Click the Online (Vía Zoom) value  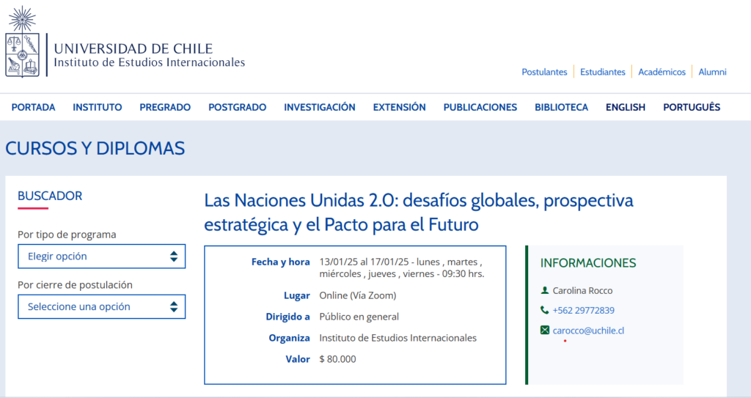tap(358, 295)
